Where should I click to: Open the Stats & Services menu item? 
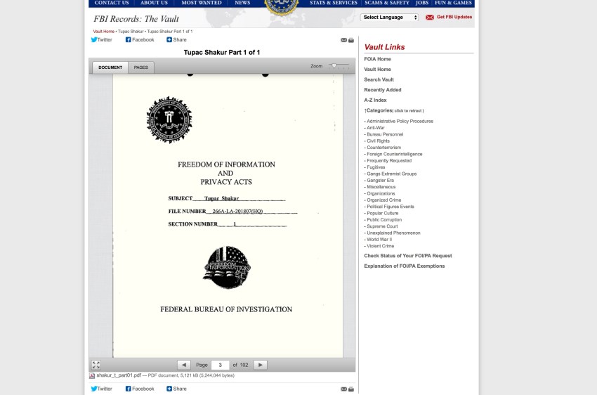click(334, 3)
